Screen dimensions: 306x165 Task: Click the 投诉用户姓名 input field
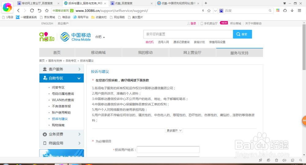pyautogui.click(x=168, y=150)
